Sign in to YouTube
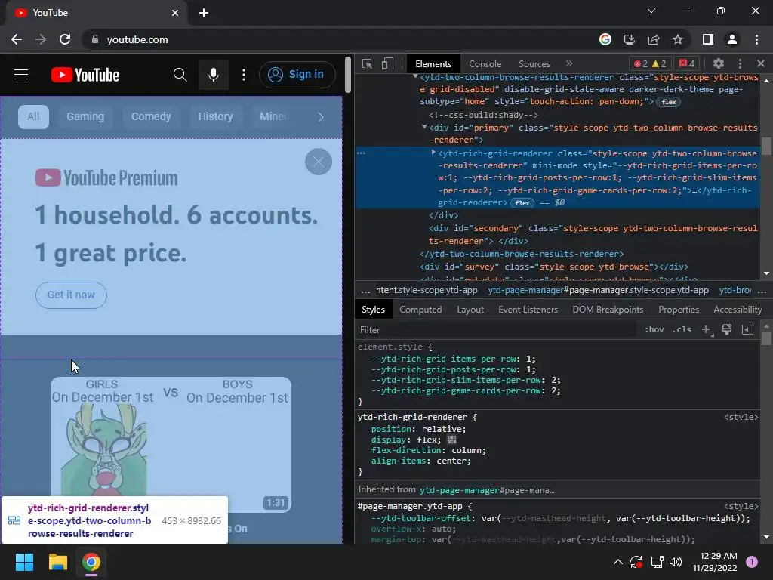 [297, 75]
